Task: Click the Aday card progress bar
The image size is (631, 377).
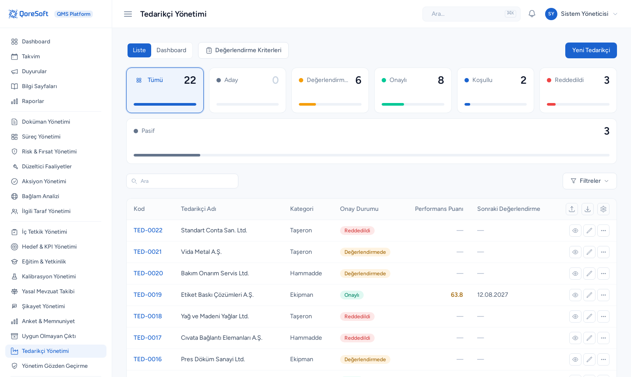Action: point(248,104)
